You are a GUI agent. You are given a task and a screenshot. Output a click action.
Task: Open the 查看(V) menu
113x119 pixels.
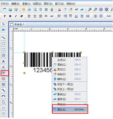pos(26,4)
